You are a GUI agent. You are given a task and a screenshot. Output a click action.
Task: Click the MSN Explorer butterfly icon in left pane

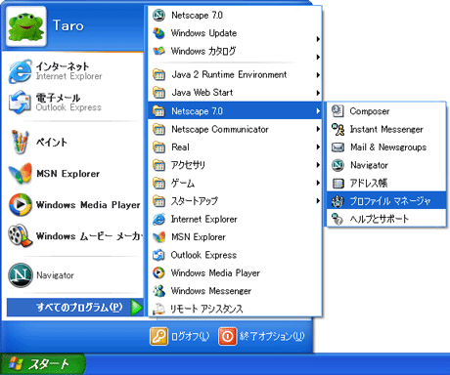click(x=21, y=173)
